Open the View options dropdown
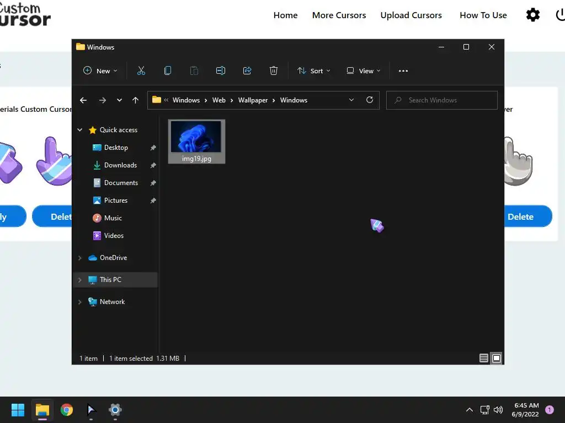 363,71
